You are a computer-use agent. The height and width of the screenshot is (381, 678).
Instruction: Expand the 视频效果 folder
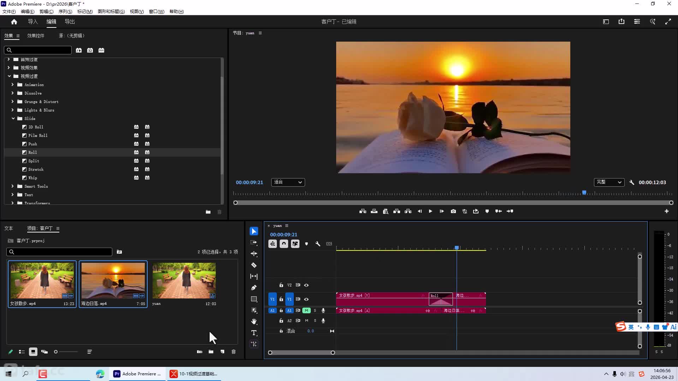(9, 68)
